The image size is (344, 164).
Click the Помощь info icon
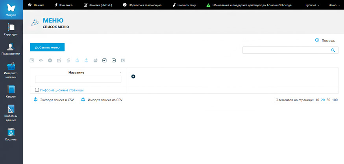pyautogui.click(x=317, y=40)
